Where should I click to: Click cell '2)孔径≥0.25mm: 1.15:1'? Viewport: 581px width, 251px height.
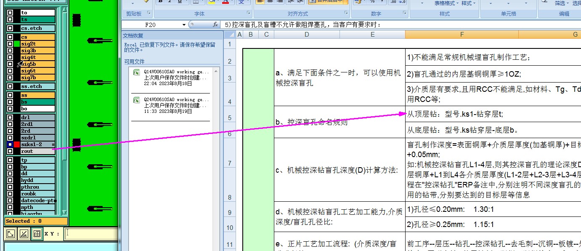pyautogui.click(x=450, y=224)
